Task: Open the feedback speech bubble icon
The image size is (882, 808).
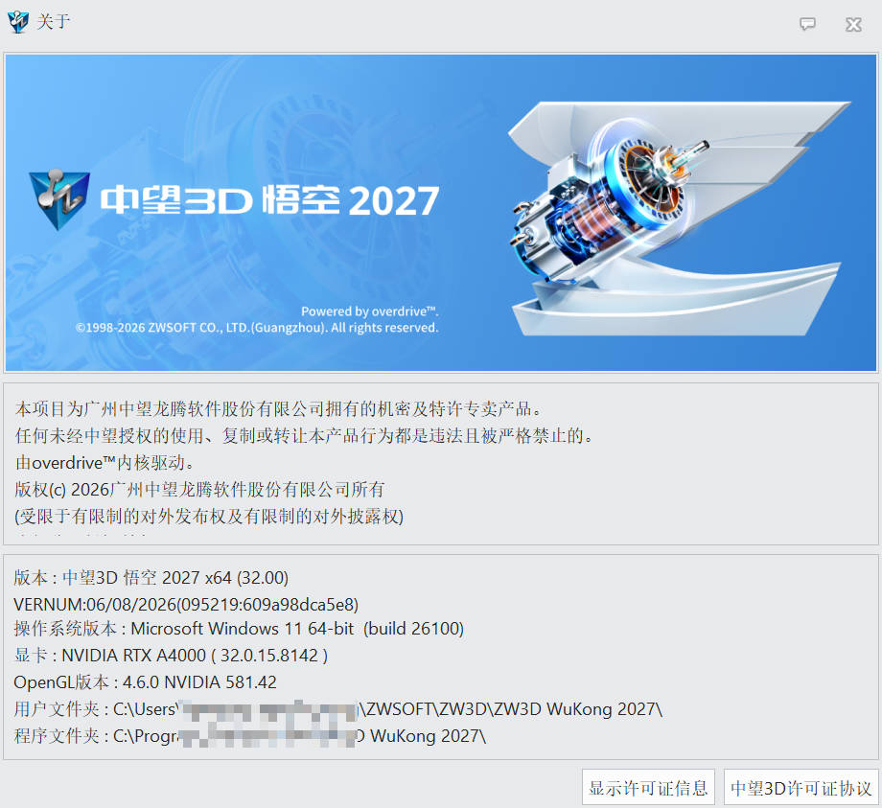Action: coord(808,24)
